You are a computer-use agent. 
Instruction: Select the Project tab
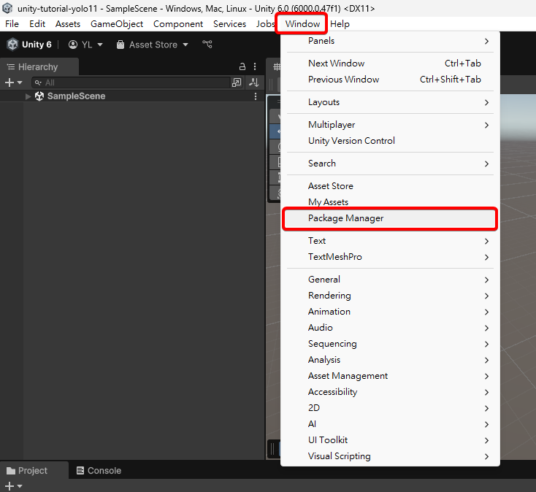coord(27,471)
